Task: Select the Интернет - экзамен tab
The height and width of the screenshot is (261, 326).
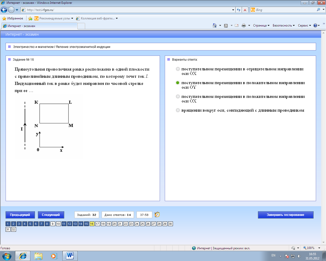Action: (x=39, y=26)
